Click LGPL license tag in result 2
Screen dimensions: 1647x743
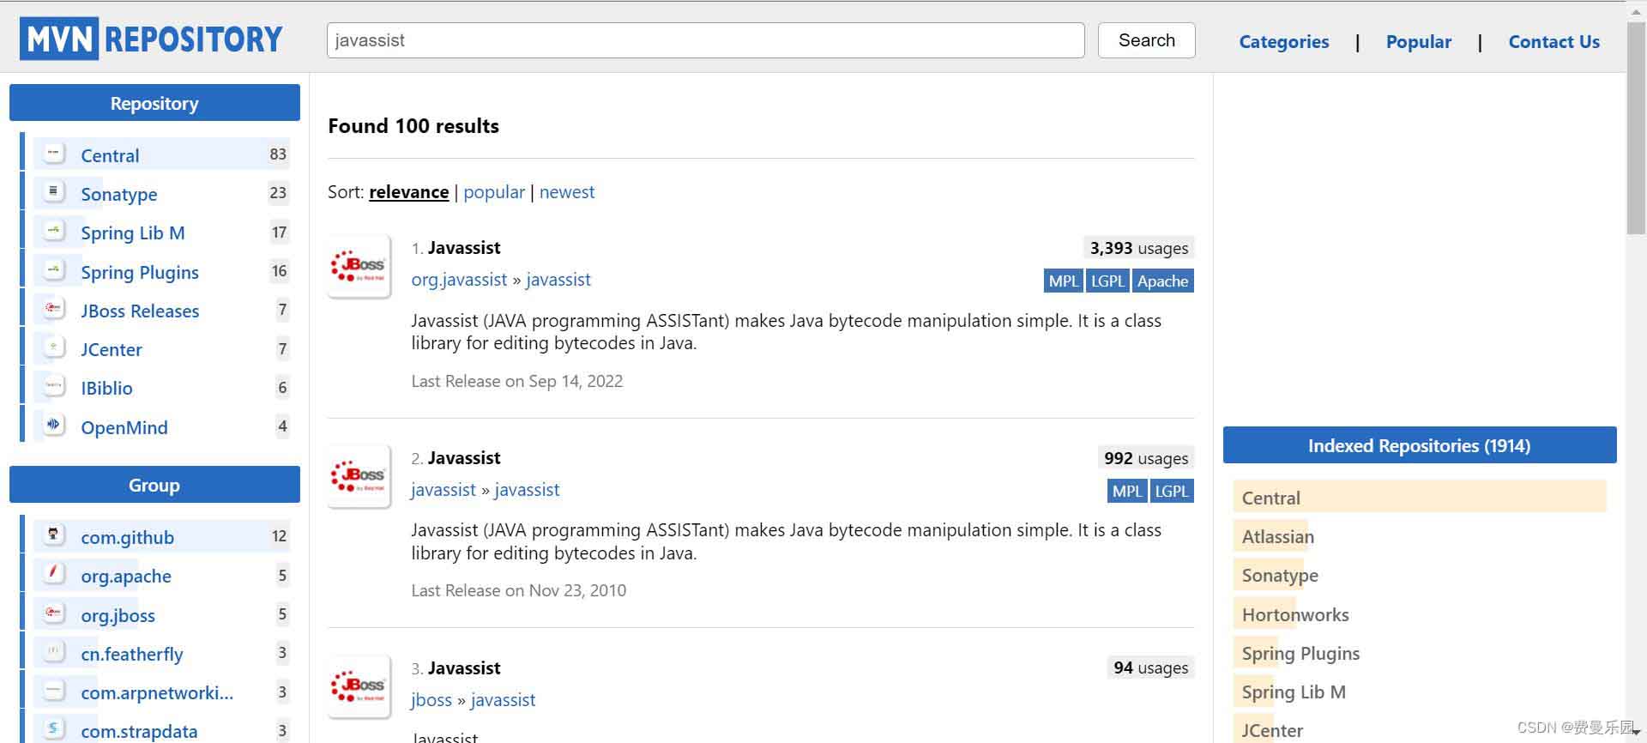click(1172, 491)
